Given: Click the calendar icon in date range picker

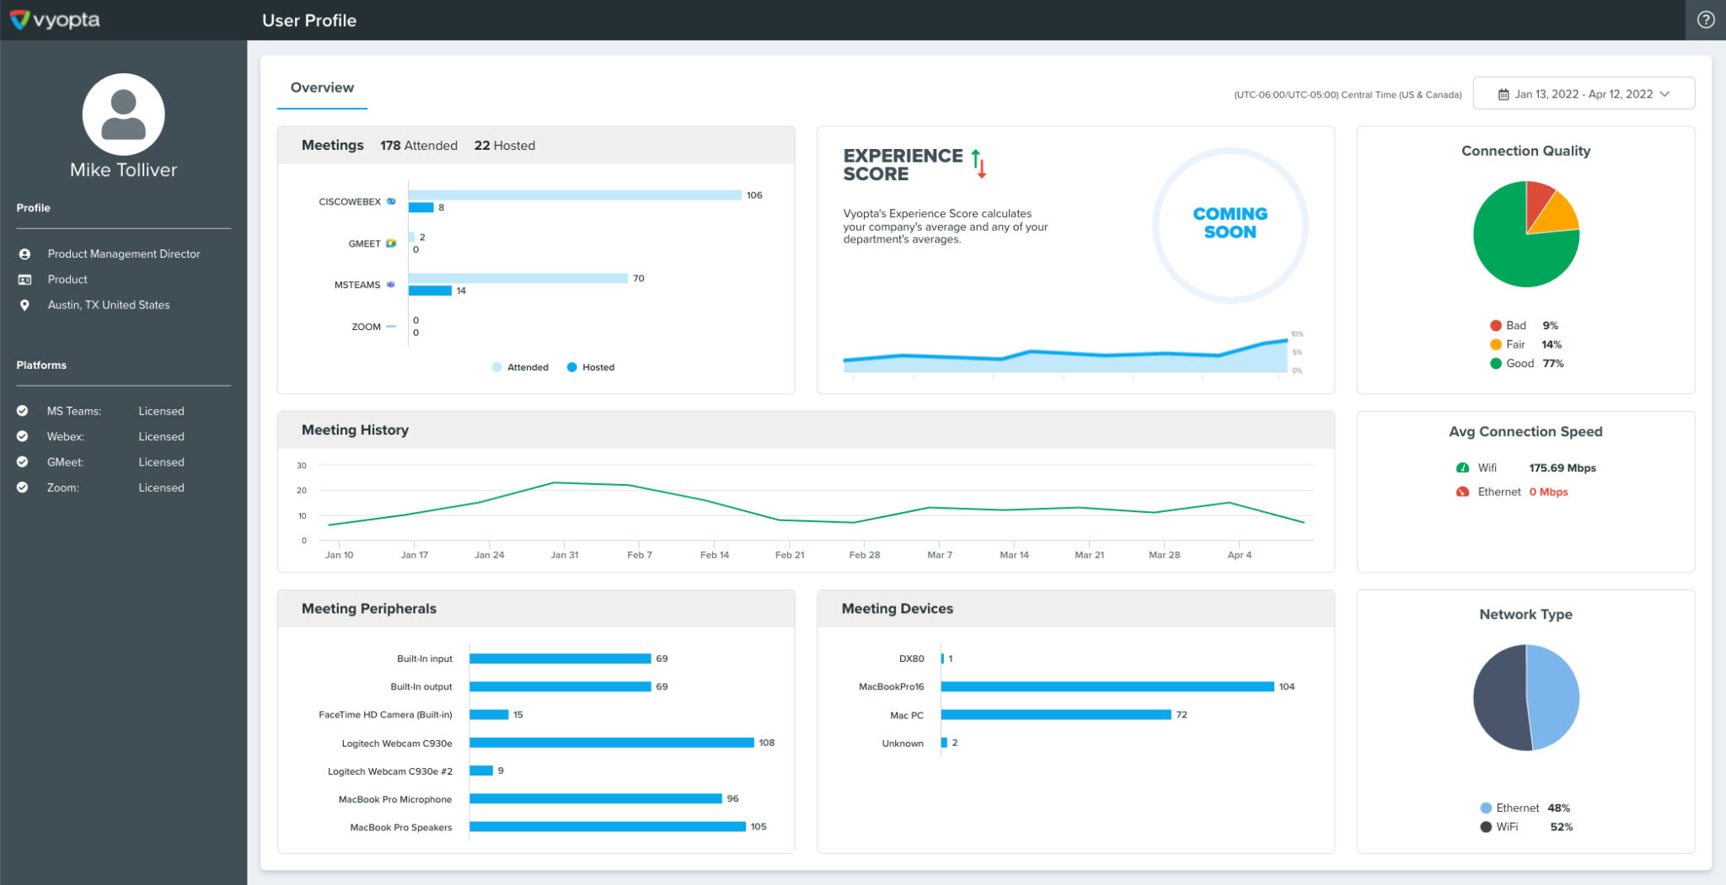Looking at the screenshot, I should pyautogui.click(x=1504, y=94).
